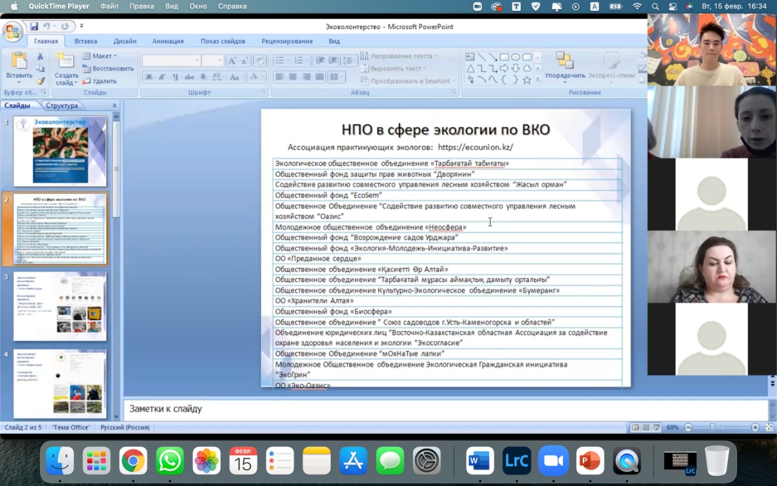Redo action in Quick Access Toolbar
Screen dimensions: 777x486
(64, 26)
